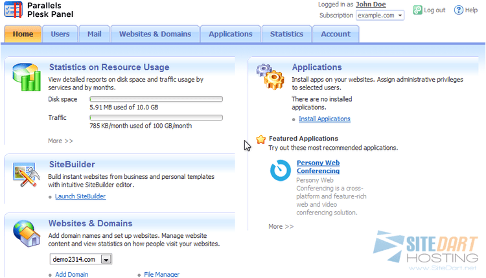Viewport: 486px width, 278px height.
Task: Click More >> under Featured Applications
Action: tap(281, 227)
